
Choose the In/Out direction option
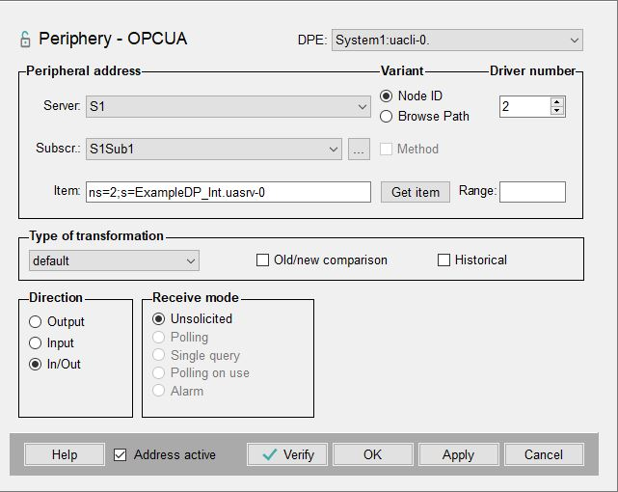pos(36,365)
